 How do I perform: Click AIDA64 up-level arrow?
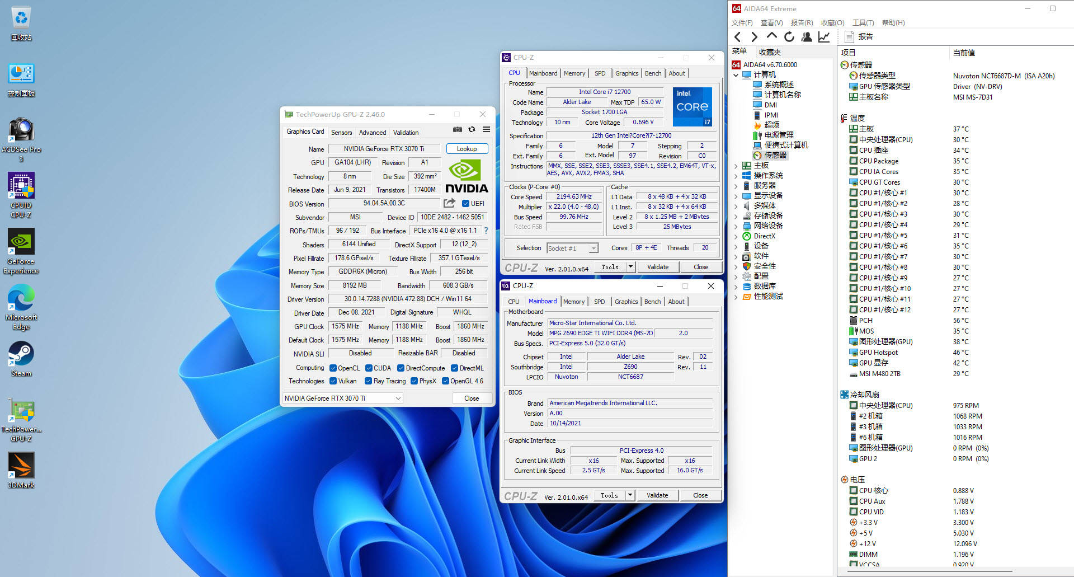771,36
